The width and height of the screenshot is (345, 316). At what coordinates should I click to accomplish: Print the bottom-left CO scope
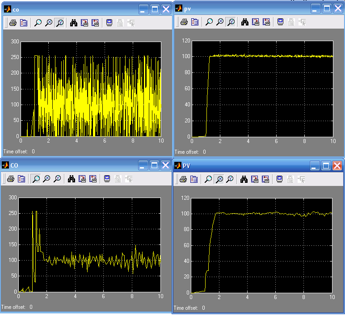pyautogui.click(x=11, y=179)
